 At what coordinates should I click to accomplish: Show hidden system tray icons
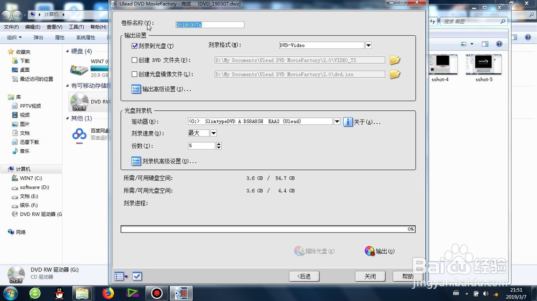point(467,294)
